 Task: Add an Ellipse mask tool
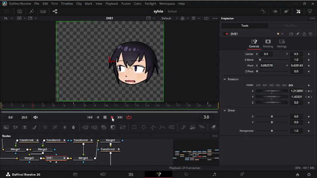(143, 127)
